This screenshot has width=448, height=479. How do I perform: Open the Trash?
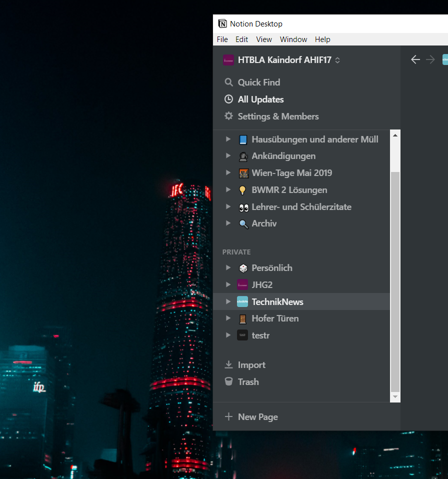coord(248,381)
